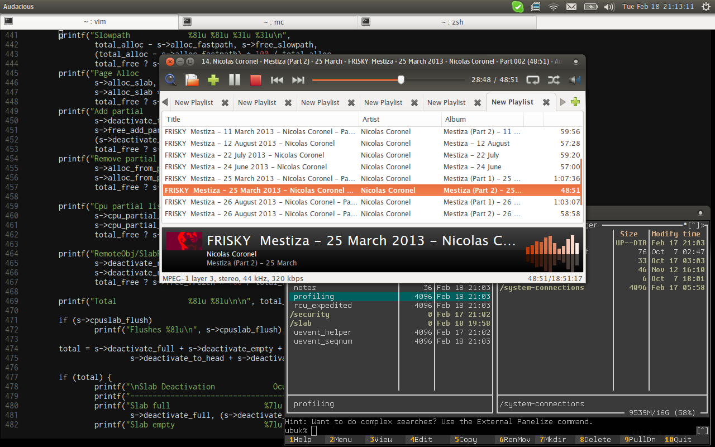Click 9PullDn in mc function bar
This screenshot has height=447, width=715.
pos(640,440)
